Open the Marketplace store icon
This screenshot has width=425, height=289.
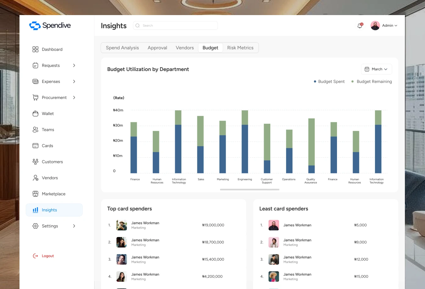click(36, 194)
